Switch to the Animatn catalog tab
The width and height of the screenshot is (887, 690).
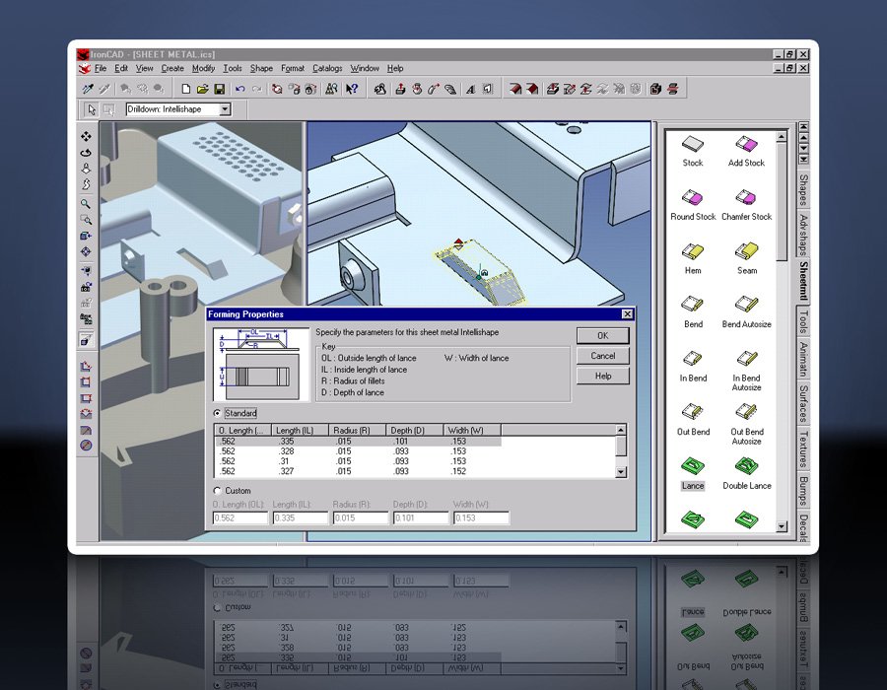[802, 359]
